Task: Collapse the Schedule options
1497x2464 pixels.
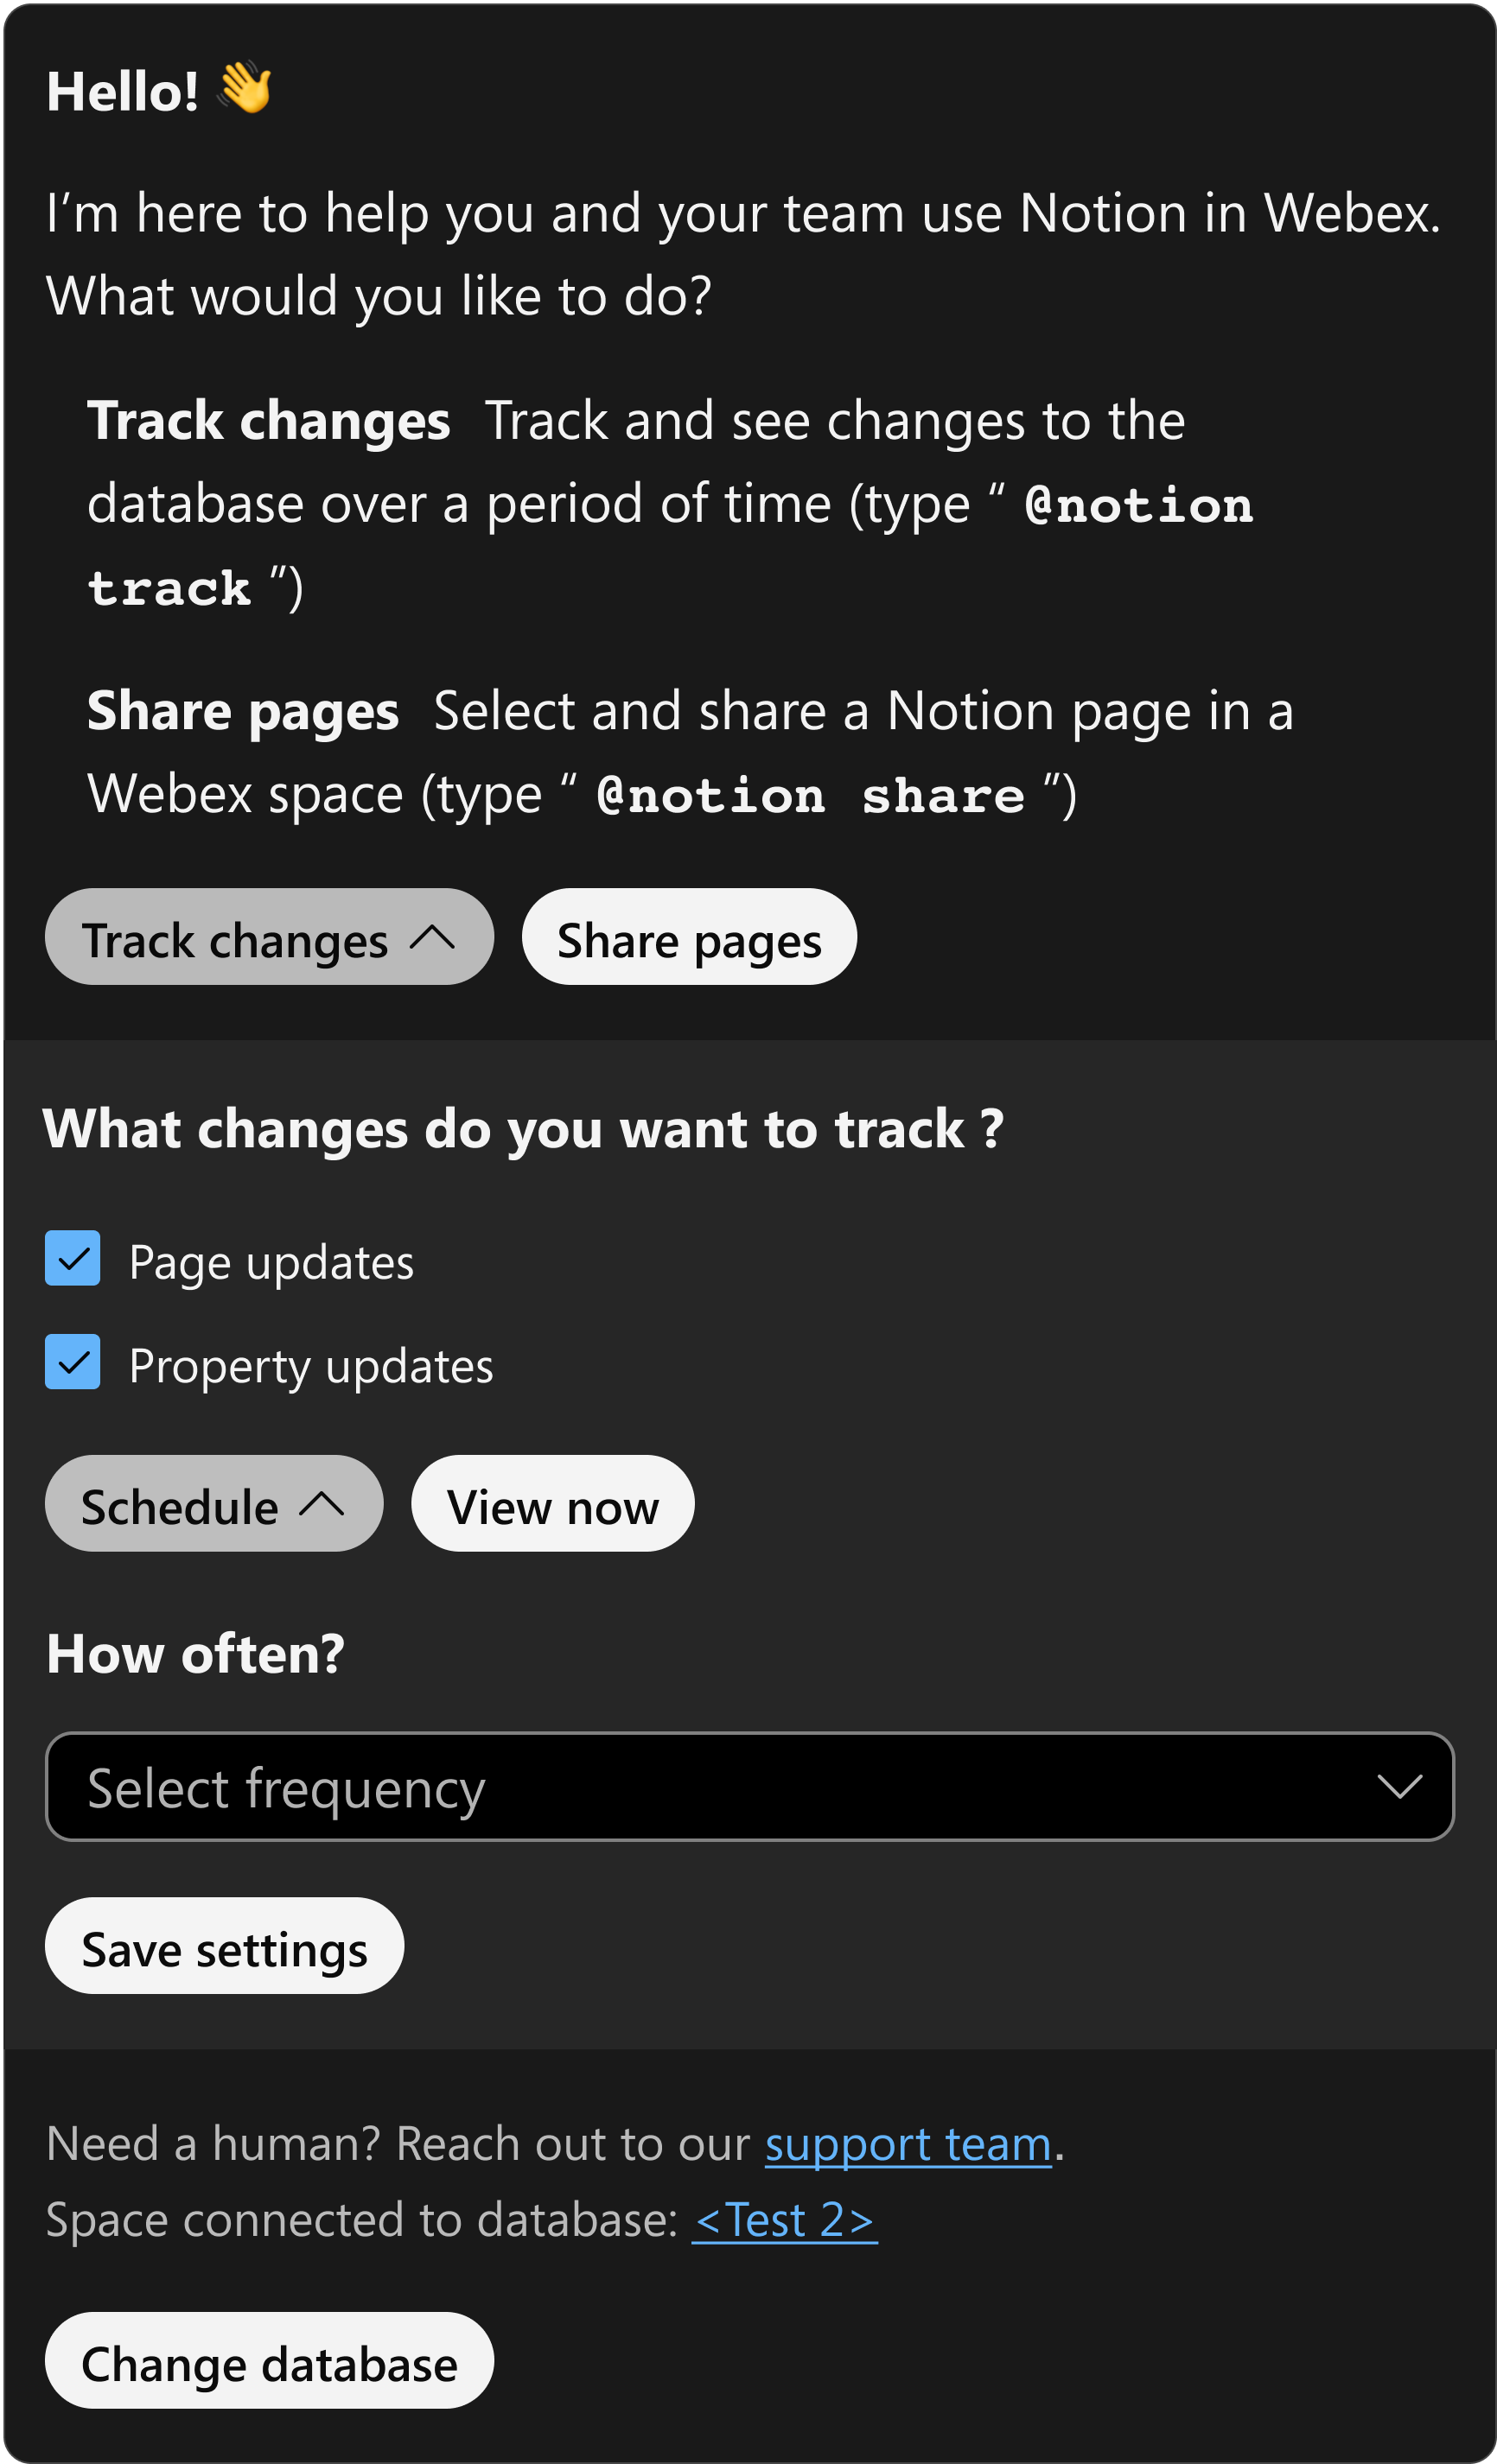Action: pyautogui.click(x=214, y=1504)
